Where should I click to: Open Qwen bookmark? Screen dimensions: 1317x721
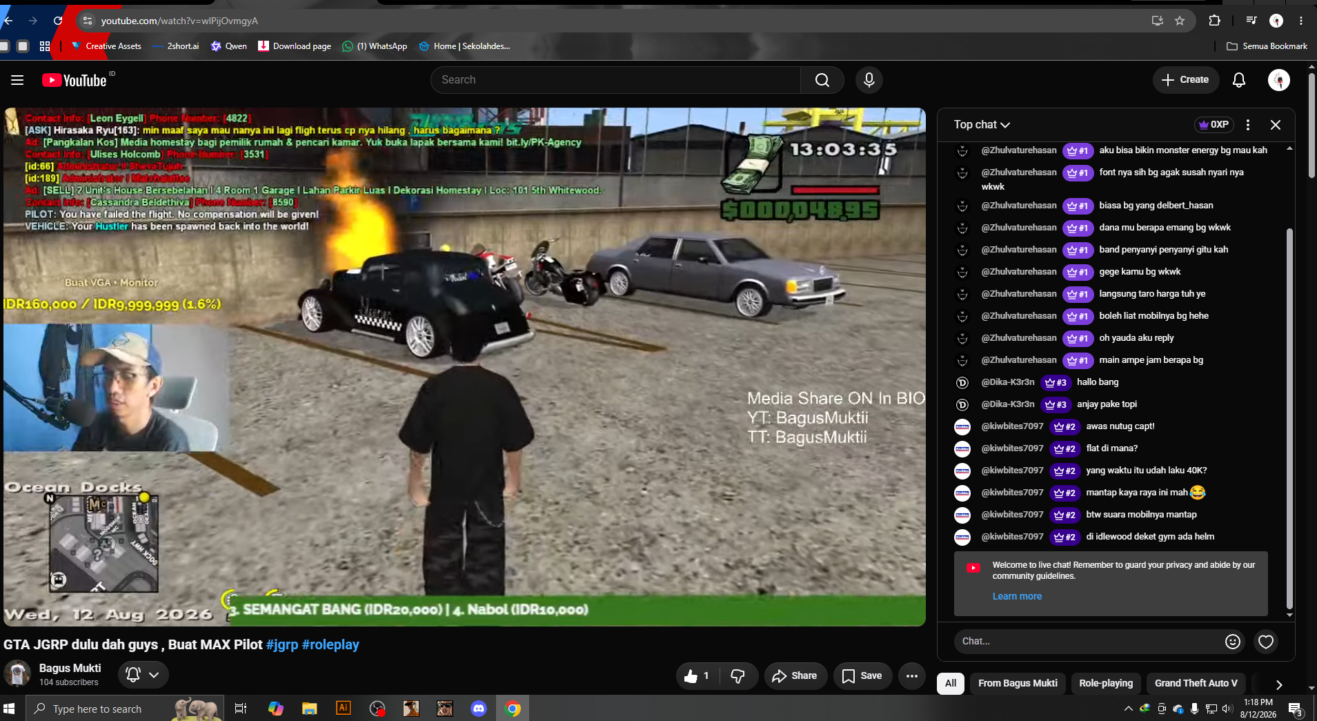pyautogui.click(x=228, y=46)
